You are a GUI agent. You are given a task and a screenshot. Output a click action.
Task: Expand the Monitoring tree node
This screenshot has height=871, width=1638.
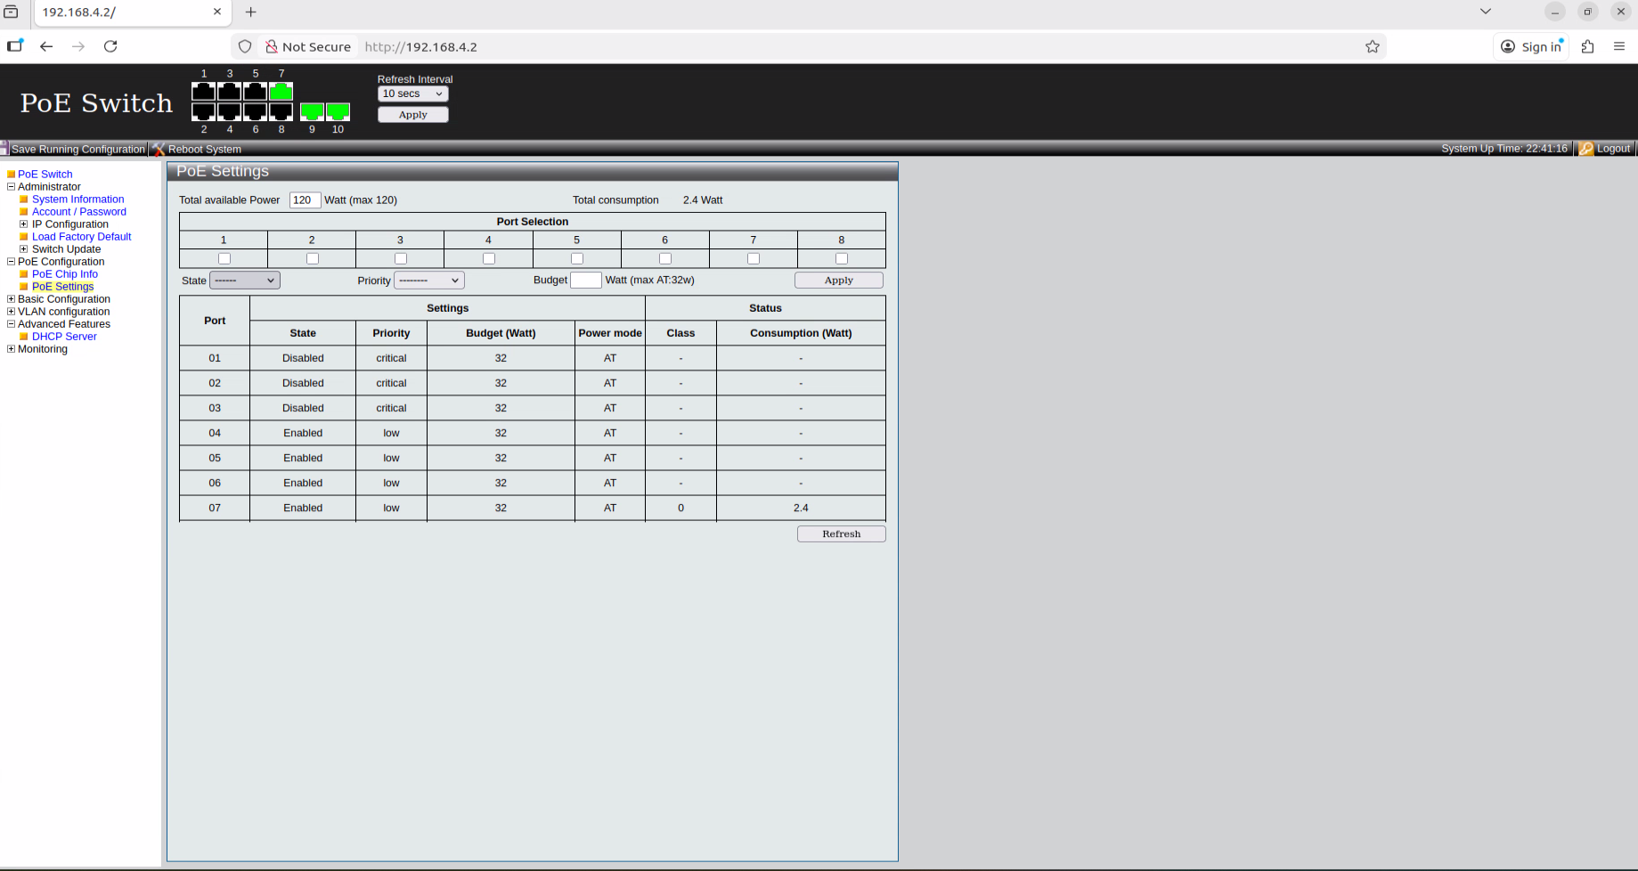pos(11,349)
